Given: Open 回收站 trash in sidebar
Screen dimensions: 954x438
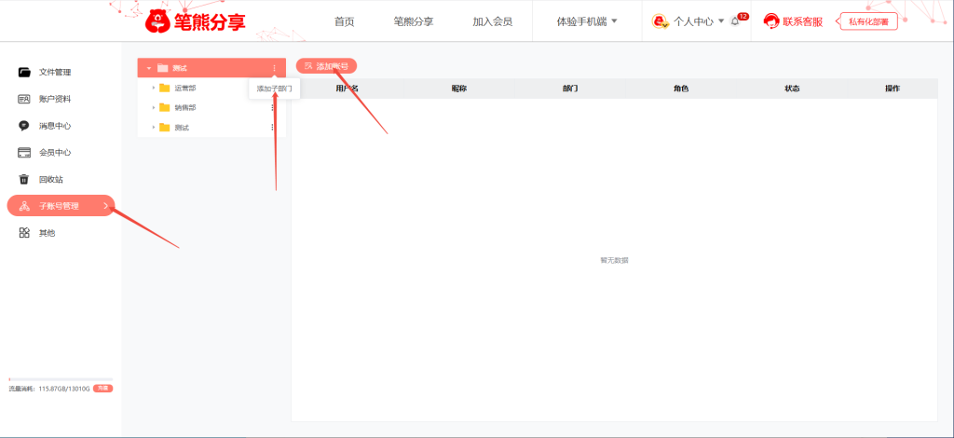Looking at the screenshot, I should [50, 179].
